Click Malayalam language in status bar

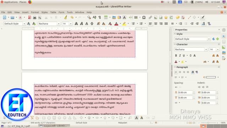tap(123, 123)
